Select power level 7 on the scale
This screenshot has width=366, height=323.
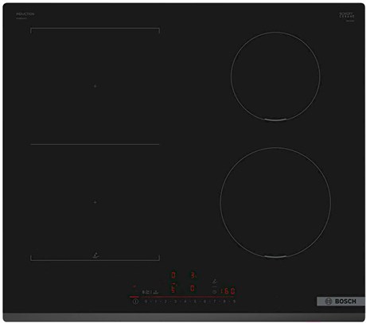[x=215, y=302]
